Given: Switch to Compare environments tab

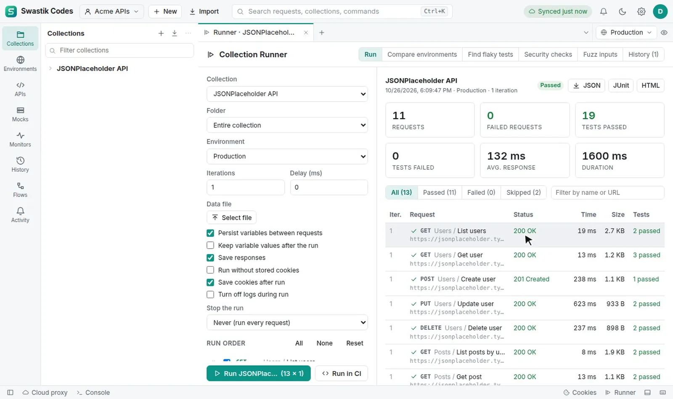Looking at the screenshot, I should (422, 54).
